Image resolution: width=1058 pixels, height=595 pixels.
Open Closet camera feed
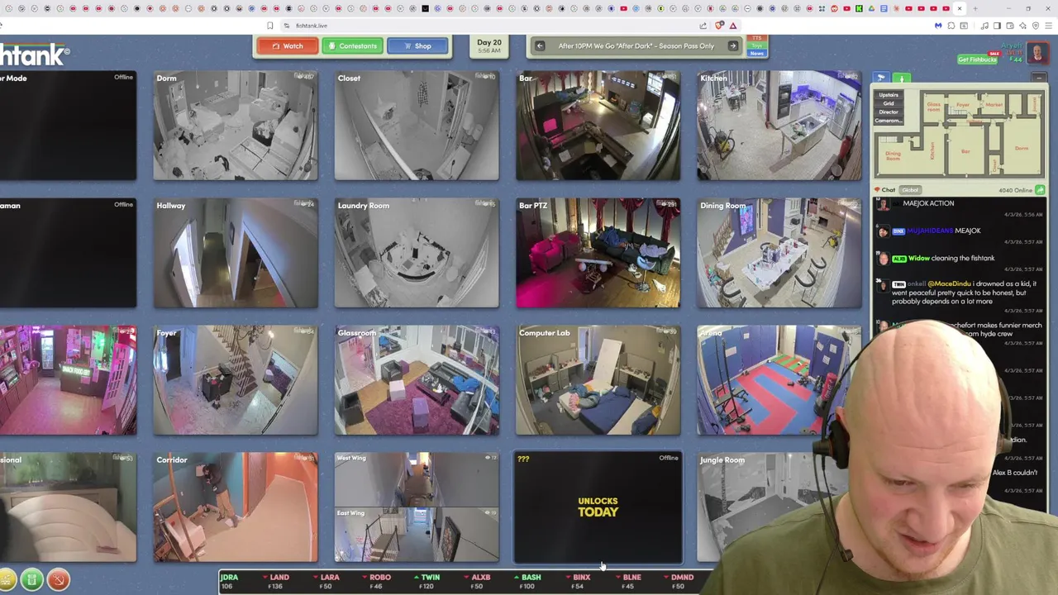click(417, 126)
